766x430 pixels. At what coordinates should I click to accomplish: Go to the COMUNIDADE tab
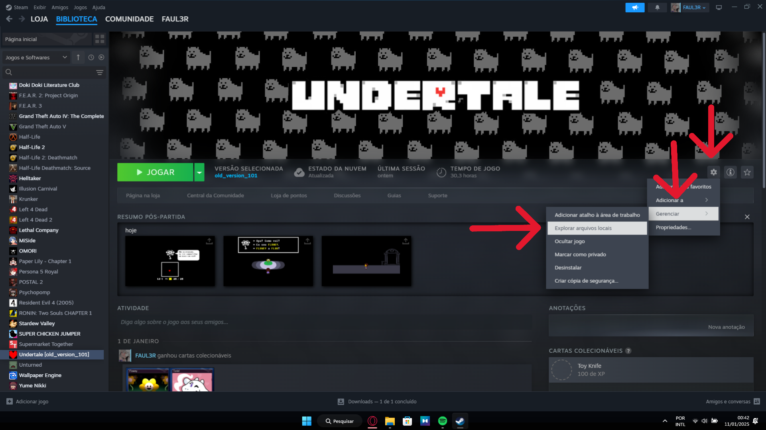click(x=129, y=19)
